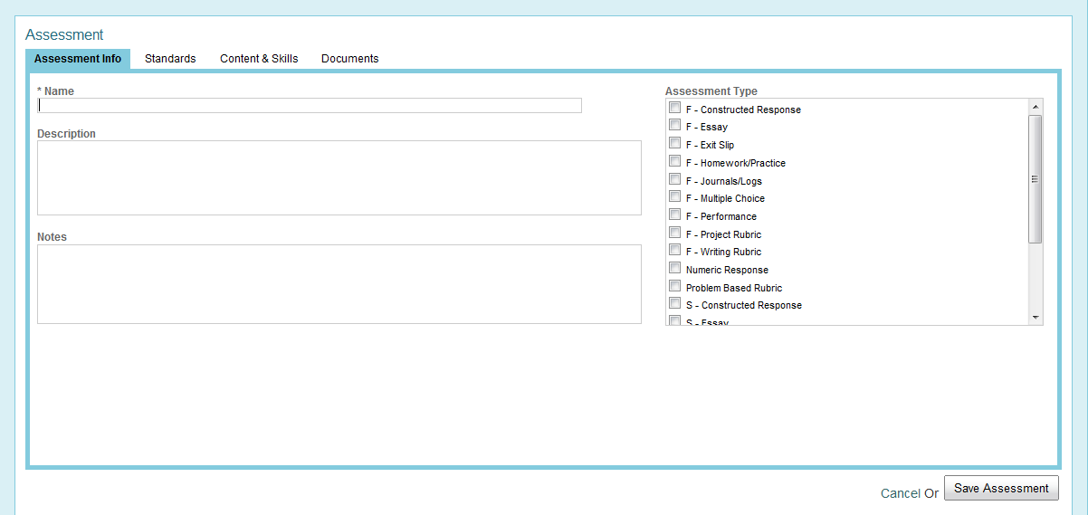
Task: Check the F - Journals/Logs box
Action: pyautogui.click(x=674, y=179)
